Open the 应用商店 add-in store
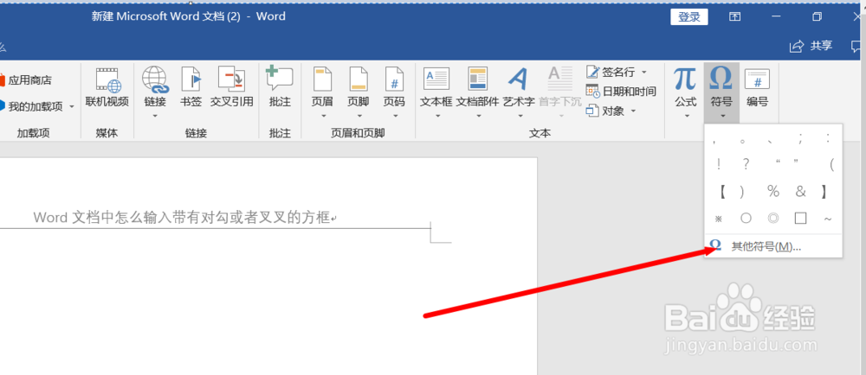Image resolution: width=866 pixels, height=375 pixels. tap(25, 80)
